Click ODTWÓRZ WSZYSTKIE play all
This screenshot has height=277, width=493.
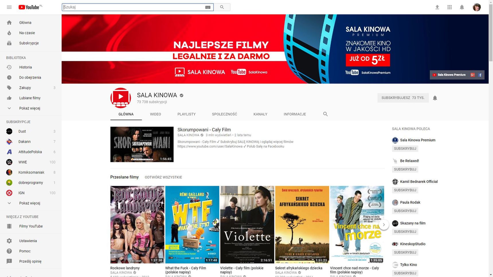point(163,177)
